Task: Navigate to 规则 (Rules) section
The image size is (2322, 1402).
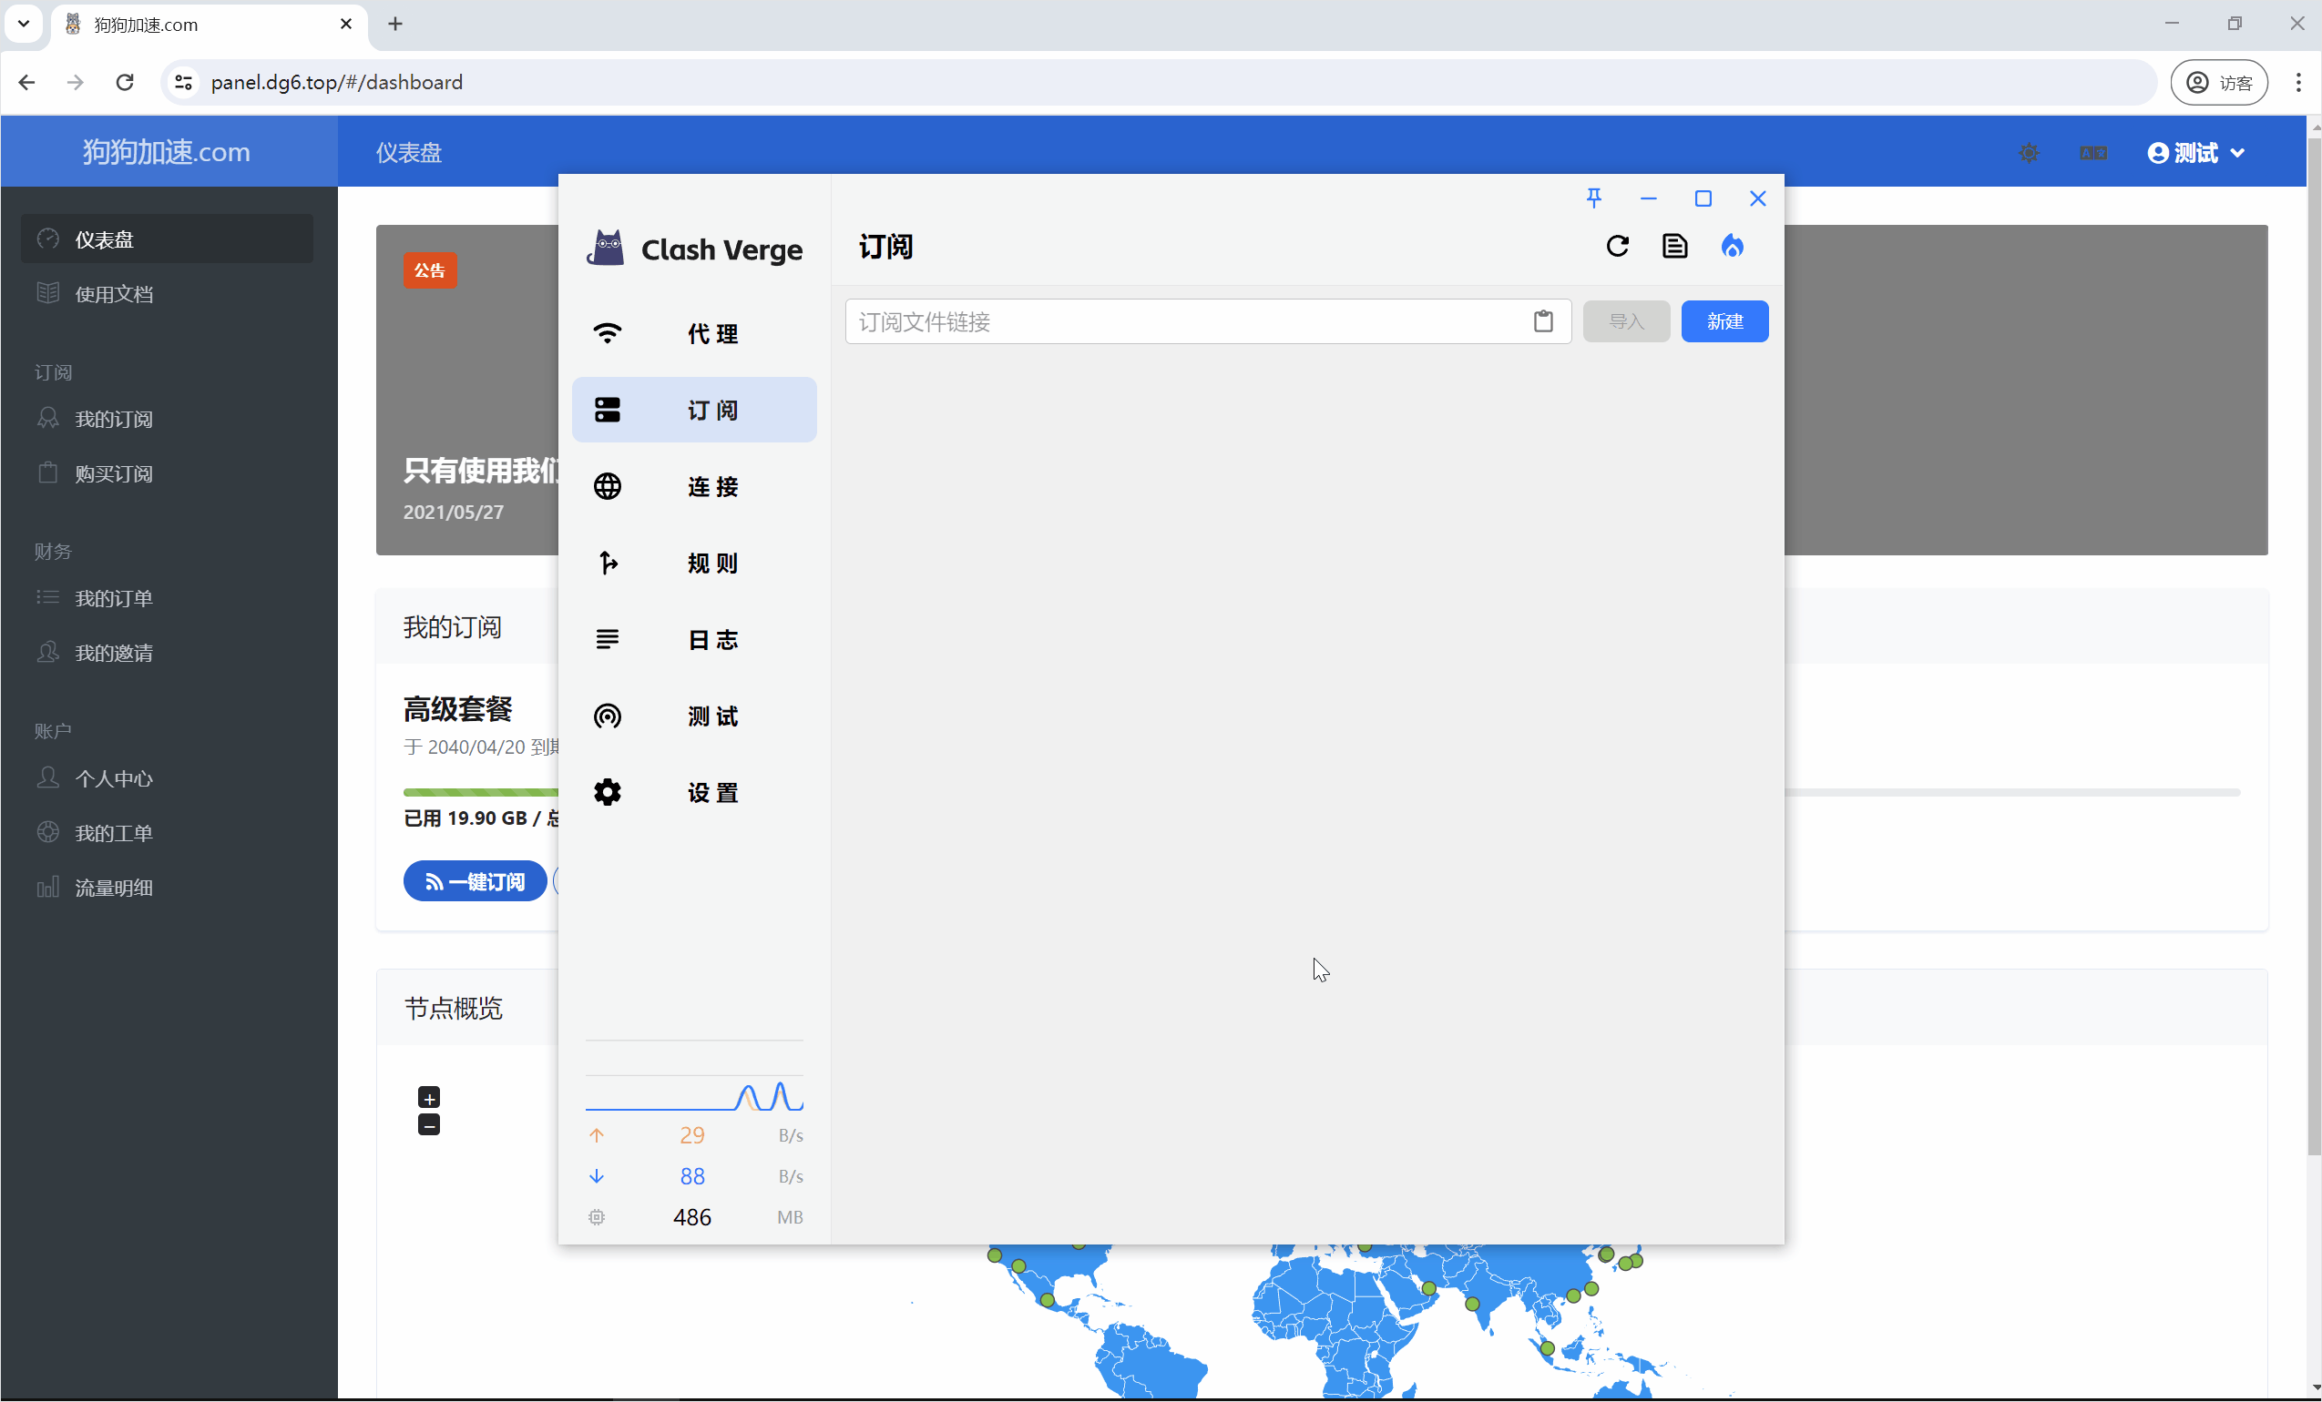Action: [695, 562]
